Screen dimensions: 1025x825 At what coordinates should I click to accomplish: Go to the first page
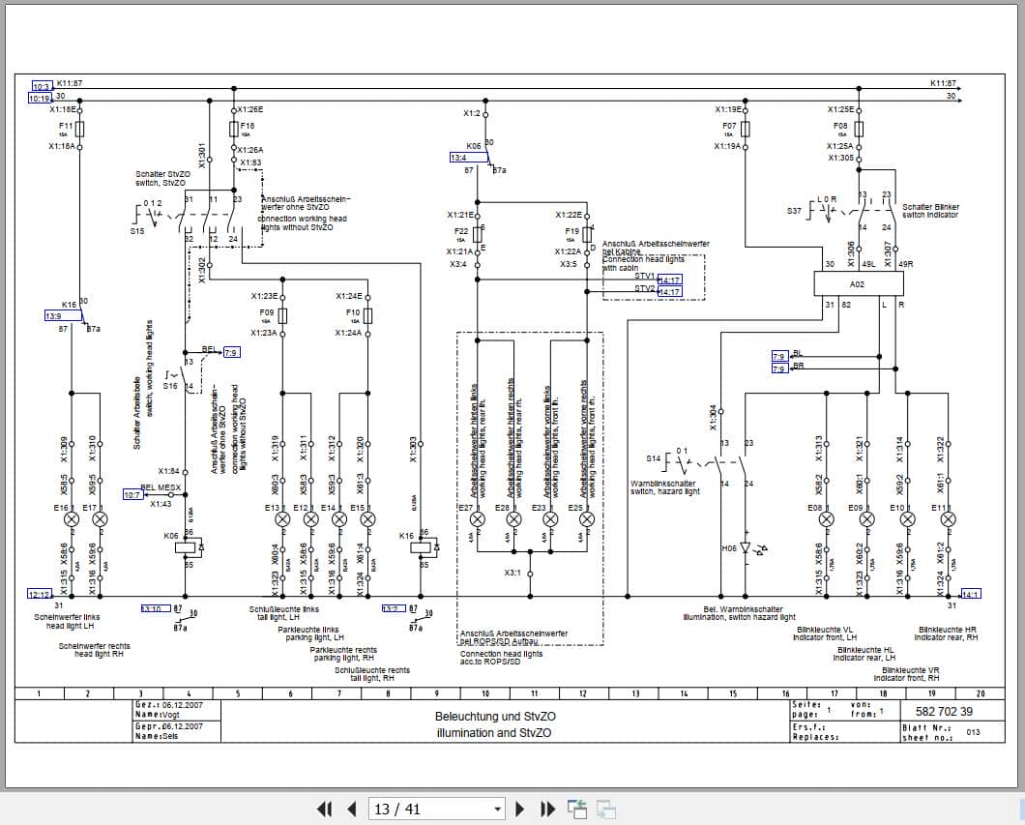pos(324,810)
